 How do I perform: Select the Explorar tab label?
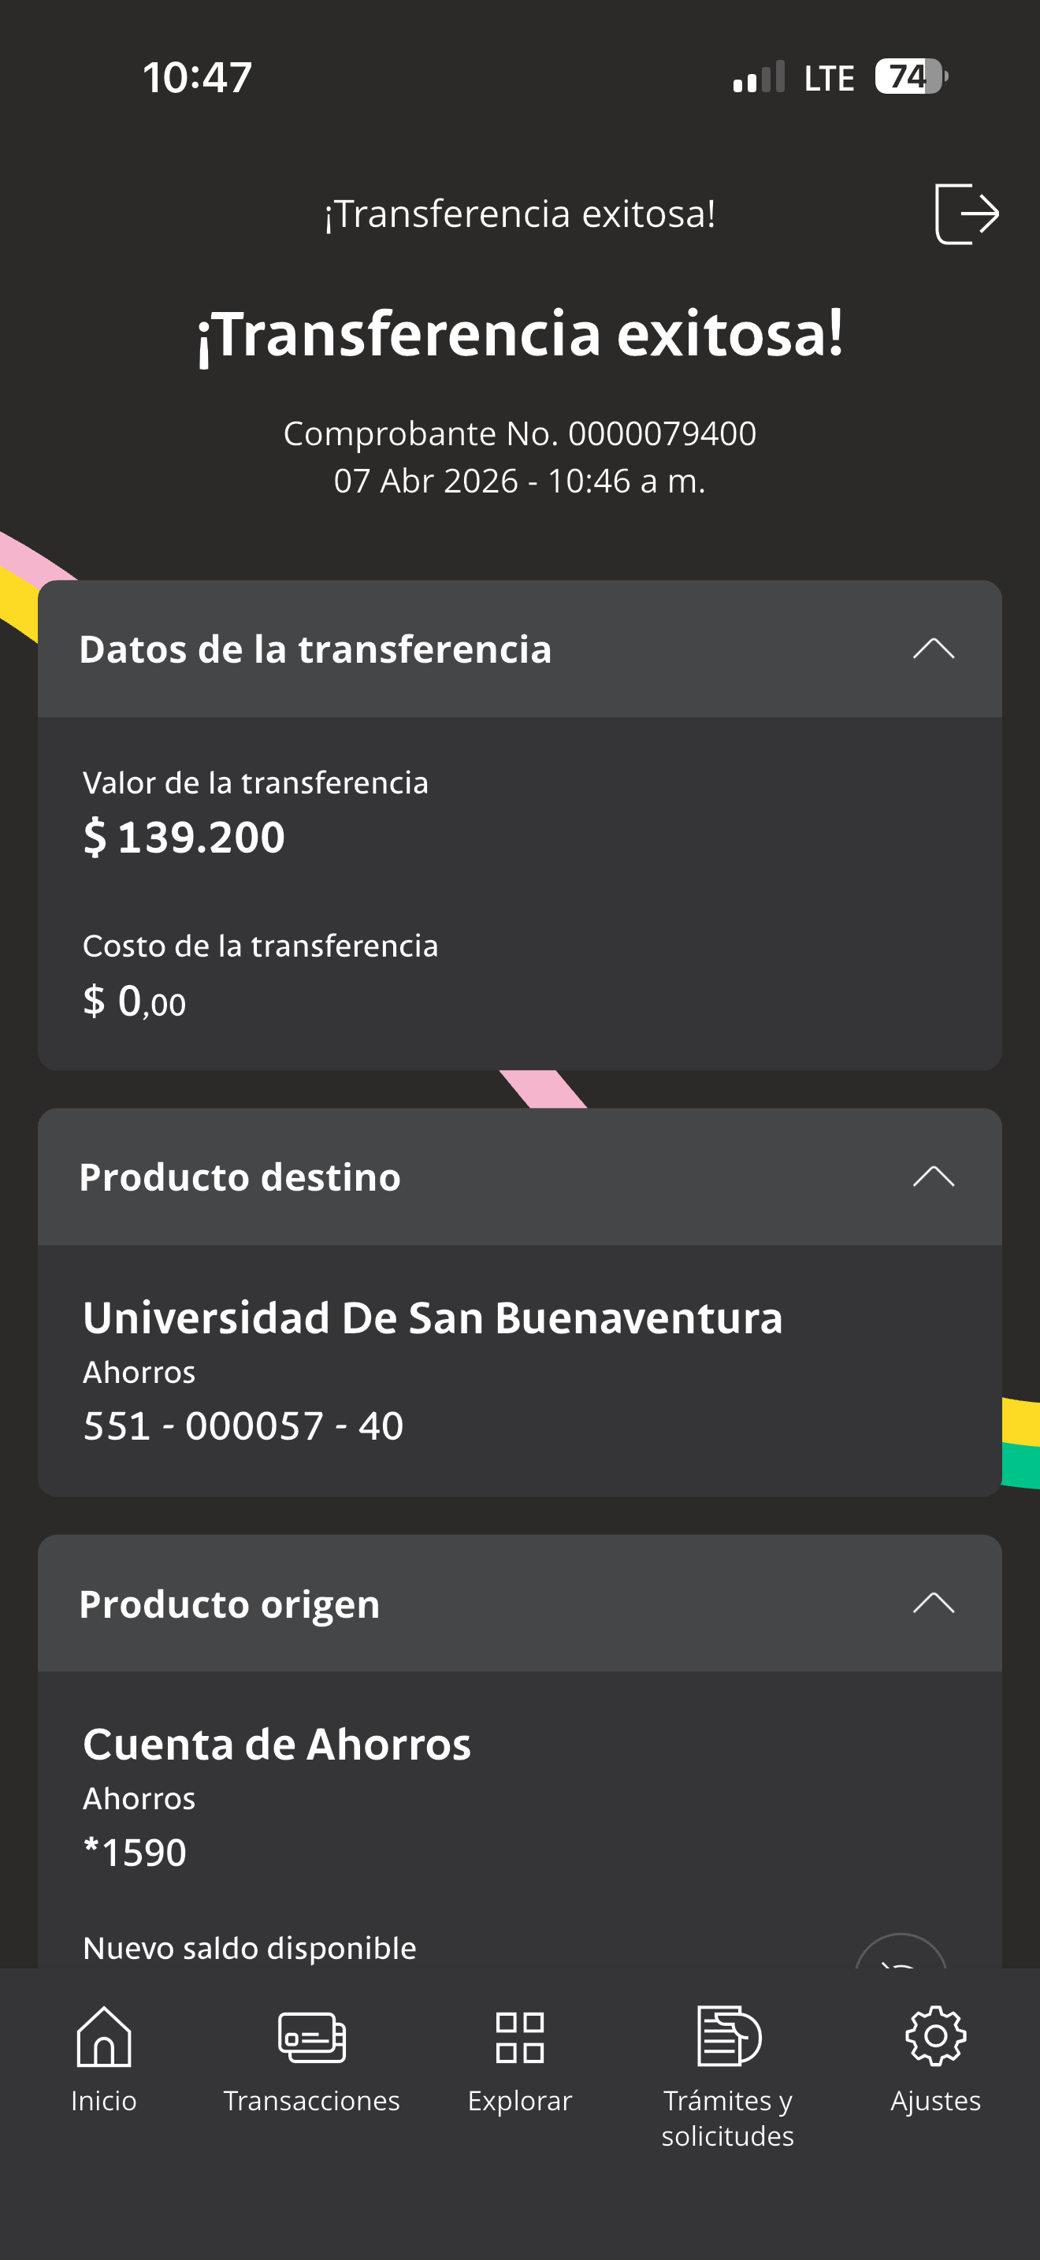pos(519,2100)
